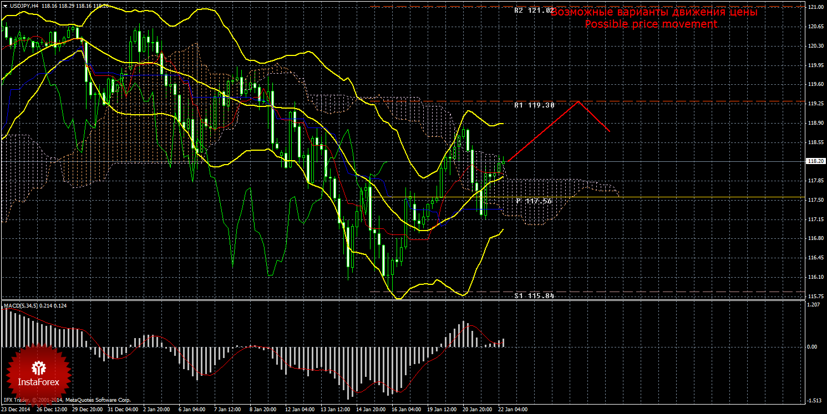This screenshot has height=414, width=827.
Task: Click the Russian red annotation text line
Action: [655, 12]
